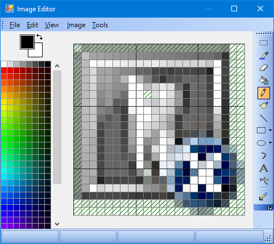
Task: Select the Brush tool
Action: click(264, 106)
